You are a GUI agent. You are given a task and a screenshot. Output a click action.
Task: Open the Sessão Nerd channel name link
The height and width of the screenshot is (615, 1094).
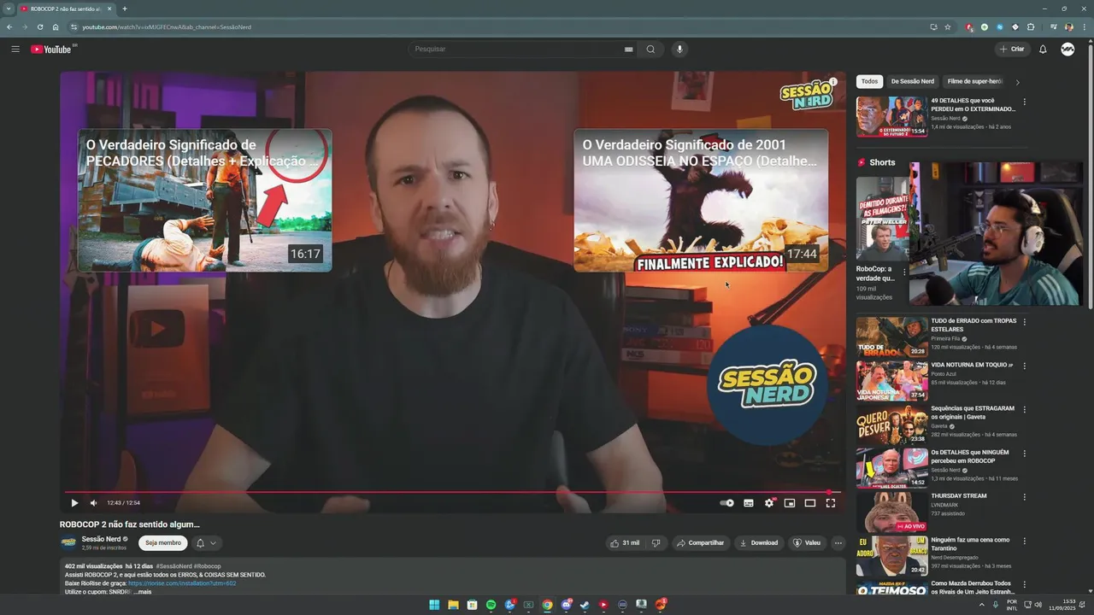coord(101,539)
